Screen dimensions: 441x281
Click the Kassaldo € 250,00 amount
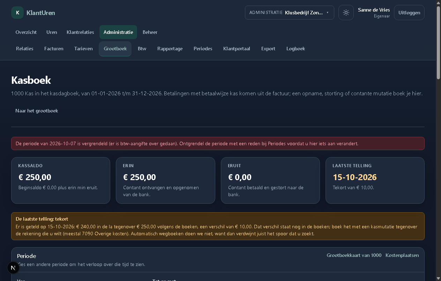35,177
